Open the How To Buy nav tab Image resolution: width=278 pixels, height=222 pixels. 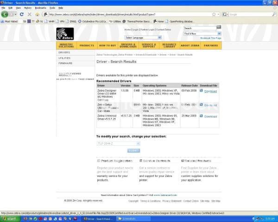point(107,45)
